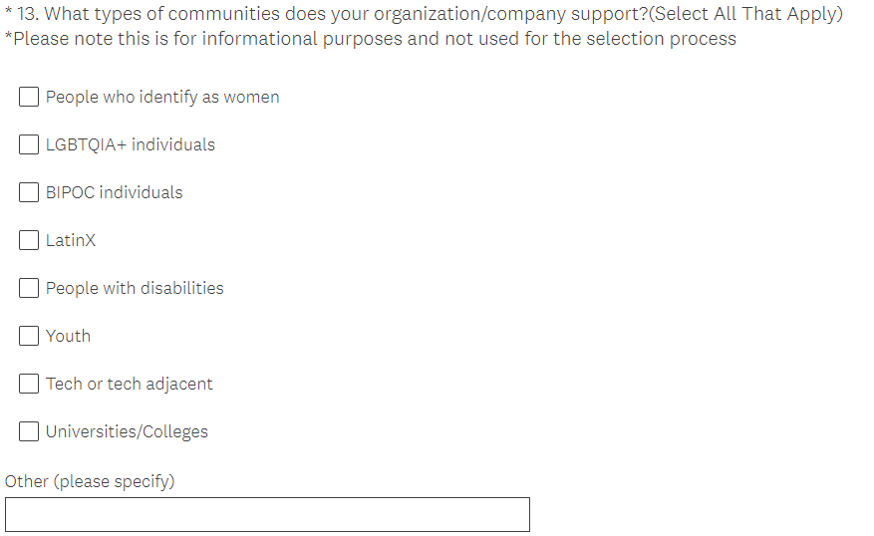874x536 pixels.
Task: Tick the 'Youth' checkbox
Action: click(29, 336)
